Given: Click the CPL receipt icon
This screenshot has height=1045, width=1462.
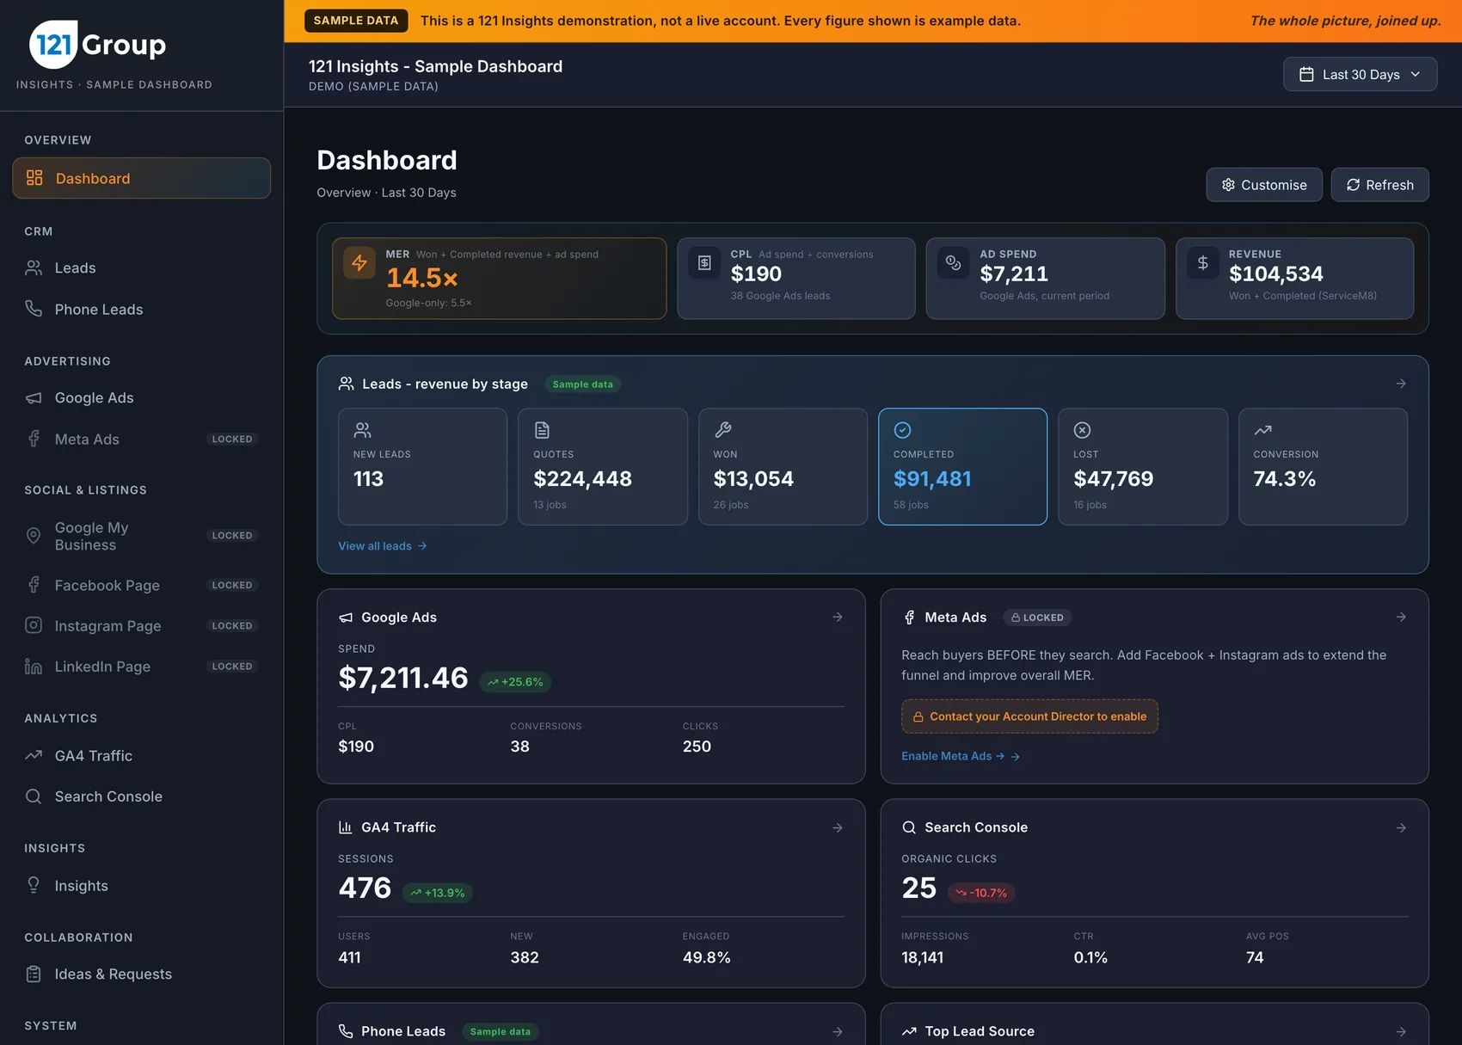Looking at the screenshot, I should 704,263.
